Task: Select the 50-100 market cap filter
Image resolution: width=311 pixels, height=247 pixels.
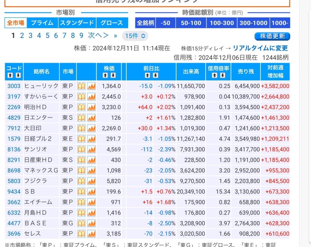Action: point(191,23)
